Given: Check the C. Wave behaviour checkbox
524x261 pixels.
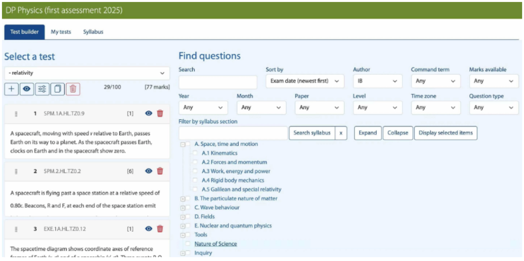Looking at the screenshot, I should 187,208.
